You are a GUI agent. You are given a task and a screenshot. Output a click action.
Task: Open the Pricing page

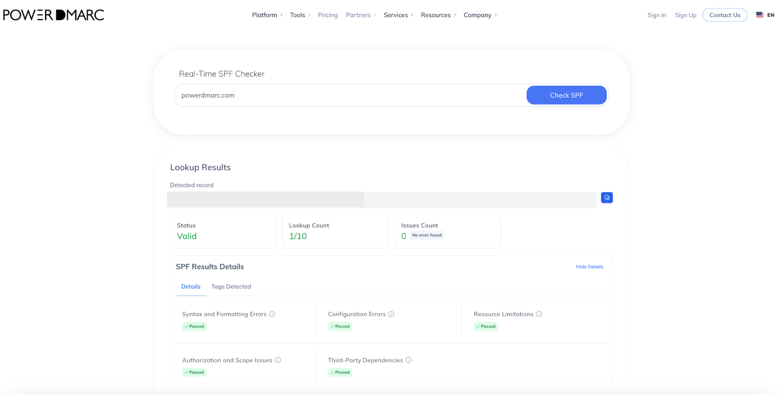[x=328, y=15]
